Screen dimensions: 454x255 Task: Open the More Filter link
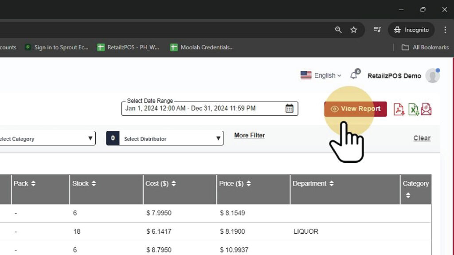tap(249, 135)
